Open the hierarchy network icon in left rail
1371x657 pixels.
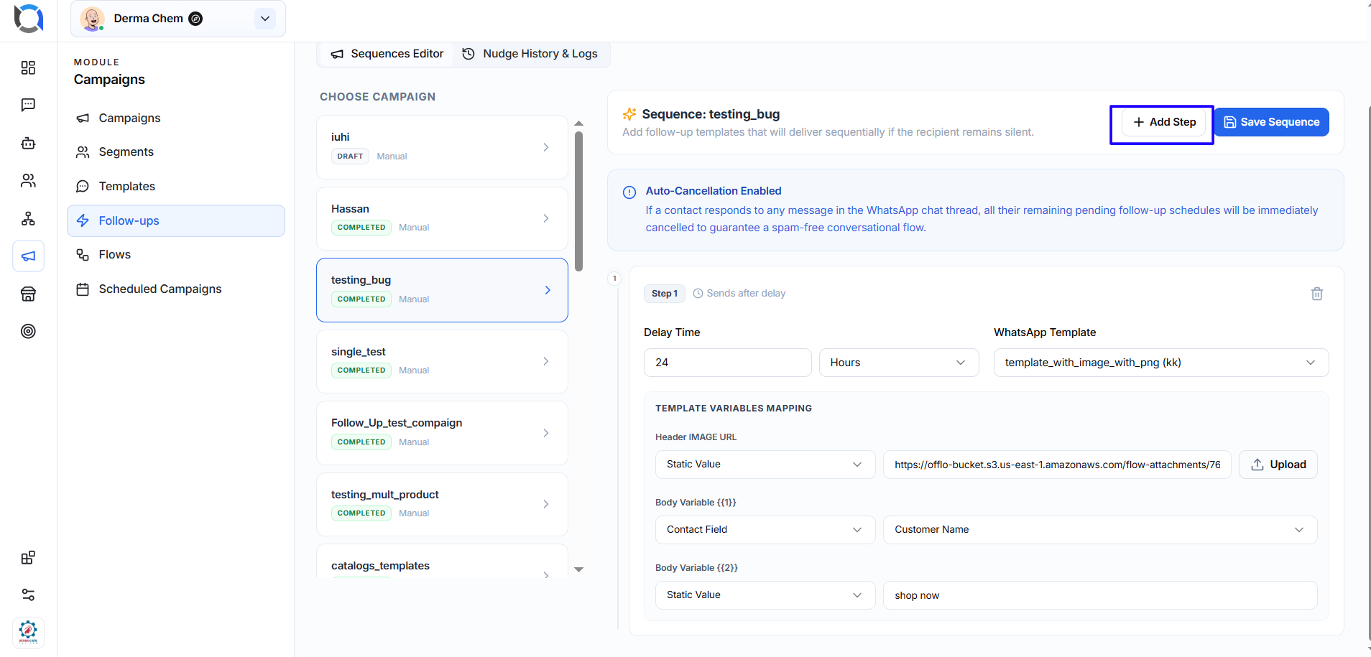click(x=28, y=218)
